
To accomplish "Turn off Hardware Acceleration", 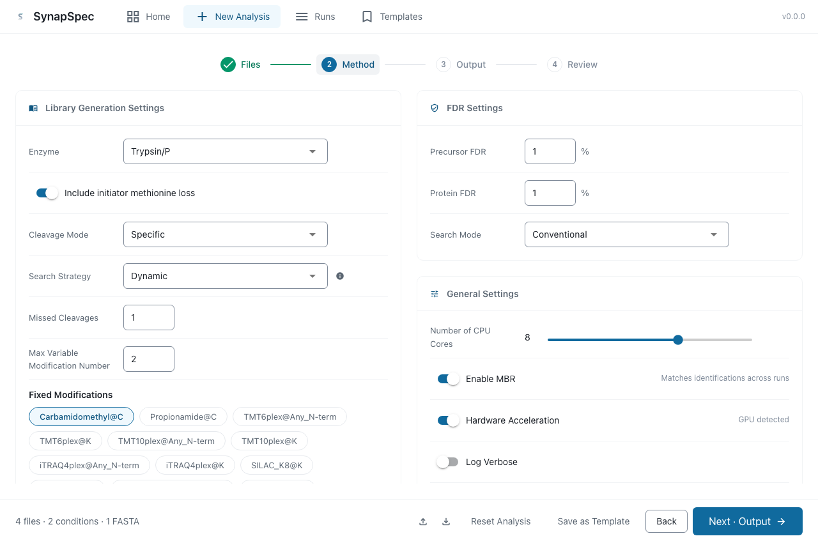I will click(448, 420).
